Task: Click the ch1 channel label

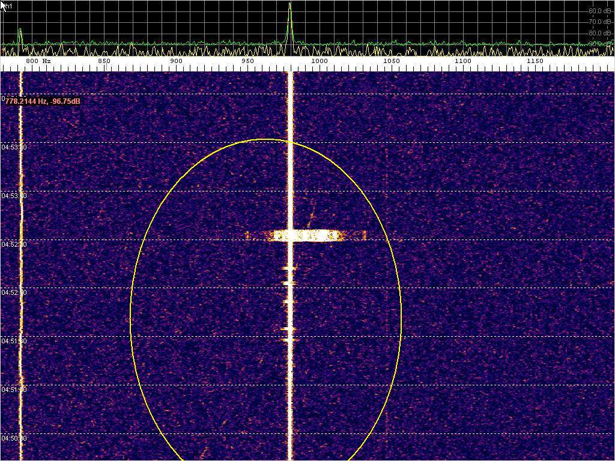Action: coord(8,6)
